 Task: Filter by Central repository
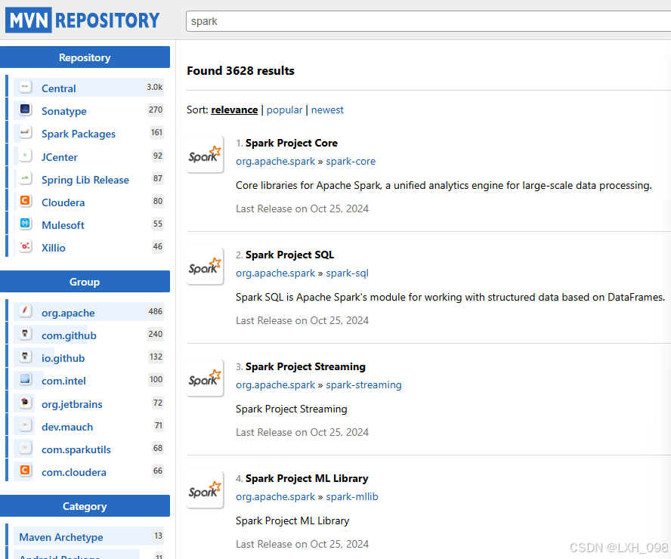pyautogui.click(x=59, y=88)
